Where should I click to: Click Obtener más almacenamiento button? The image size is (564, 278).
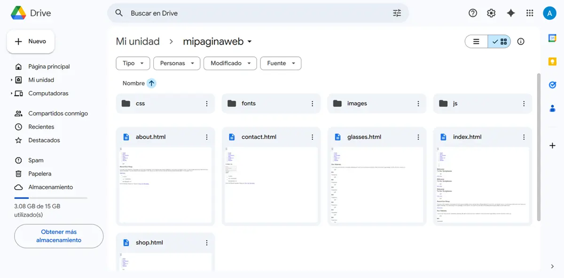pyautogui.click(x=59, y=236)
